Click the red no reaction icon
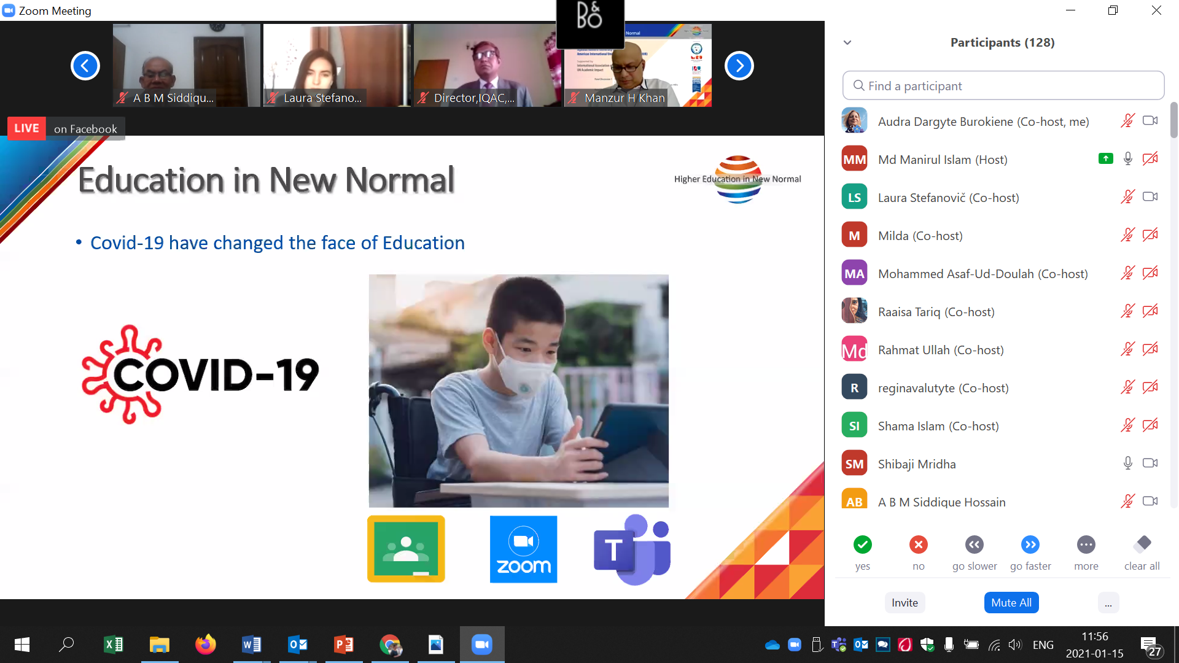The width and height of the screenshot is (1179, 663). click(x=919, y=545)
